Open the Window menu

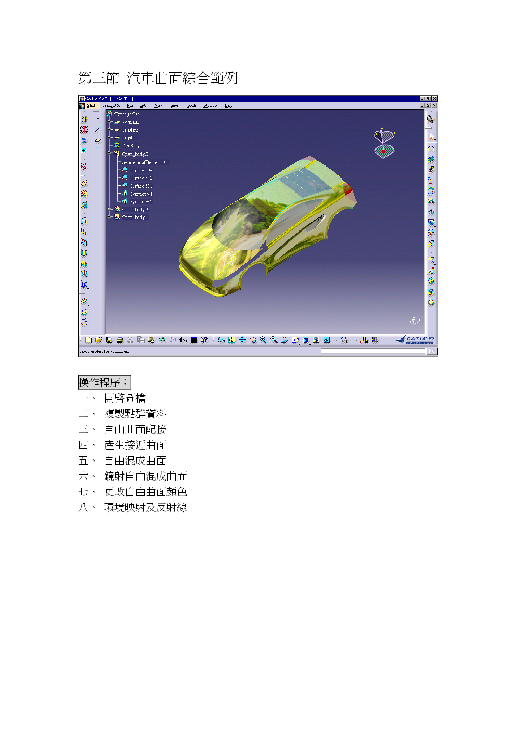tap(210, 105)
